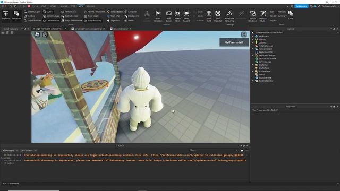Toggle Show Grid

click(209, 16)
